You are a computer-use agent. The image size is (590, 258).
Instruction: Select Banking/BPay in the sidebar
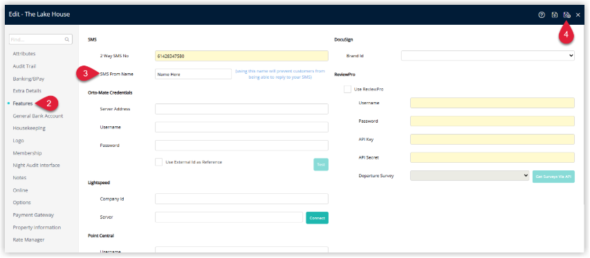coord(28,79)
